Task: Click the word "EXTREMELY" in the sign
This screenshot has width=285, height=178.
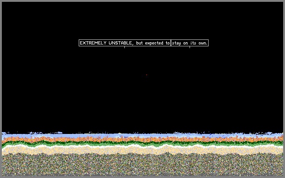Action: (93, 43)
